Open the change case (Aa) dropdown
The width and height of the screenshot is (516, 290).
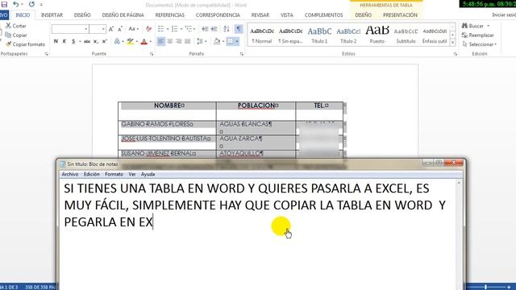pos(133,29)
